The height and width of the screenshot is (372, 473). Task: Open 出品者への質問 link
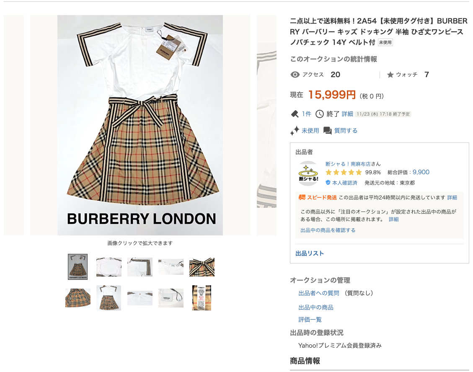(318, 293)
